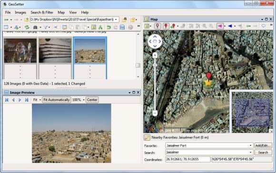Click the copy values icon
The image size is (276, 173).
(x=71, y=27)
